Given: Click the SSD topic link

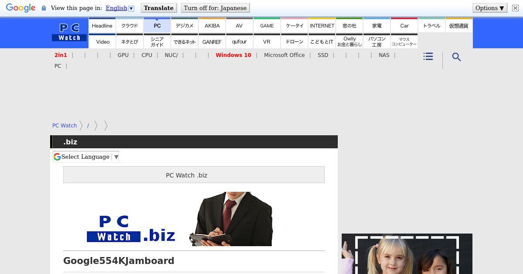Looking at the screenshot, I should [x=323, y=55].
